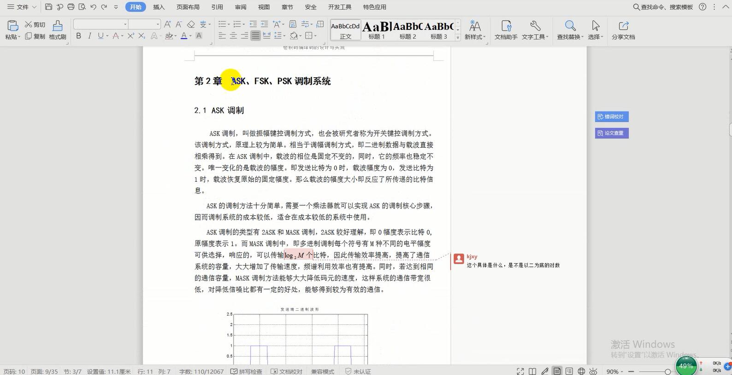Image resolution: width=732 pixels, height=375 pixels.
Task: Click the help question mark icon
Action: coord(702,7)
